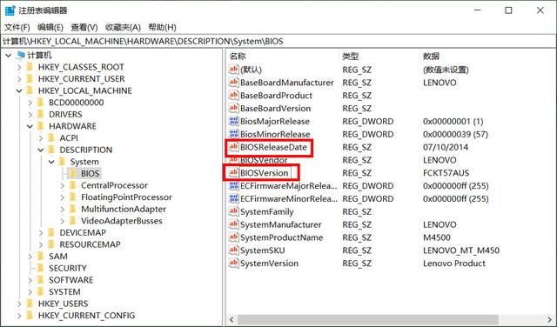Image resolution: width=557 pixels, height=327 pixels.
Task: Click the string icon of BIOSReleaseDate
Action: (x=233, y=147)
